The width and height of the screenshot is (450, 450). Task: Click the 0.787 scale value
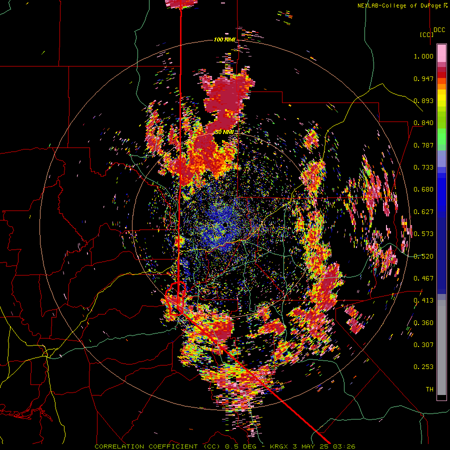point(423,145)
